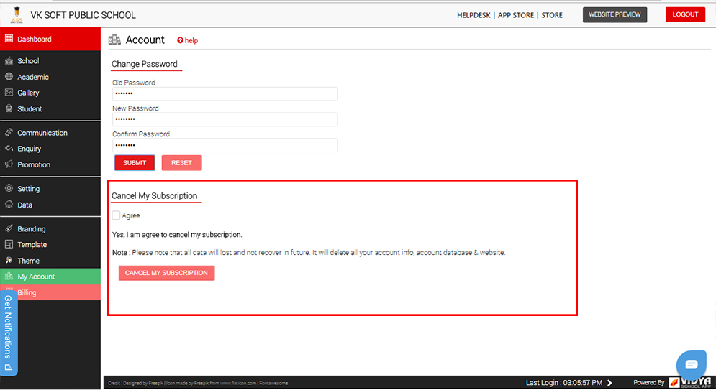The image size is (716, 390).
Task: Open the Get Notifications side tab
Action: tap(8, 333)
